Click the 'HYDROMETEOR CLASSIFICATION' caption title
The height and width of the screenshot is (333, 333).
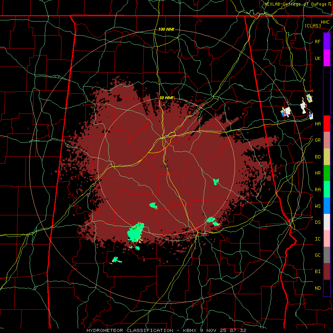click(130, 330)
